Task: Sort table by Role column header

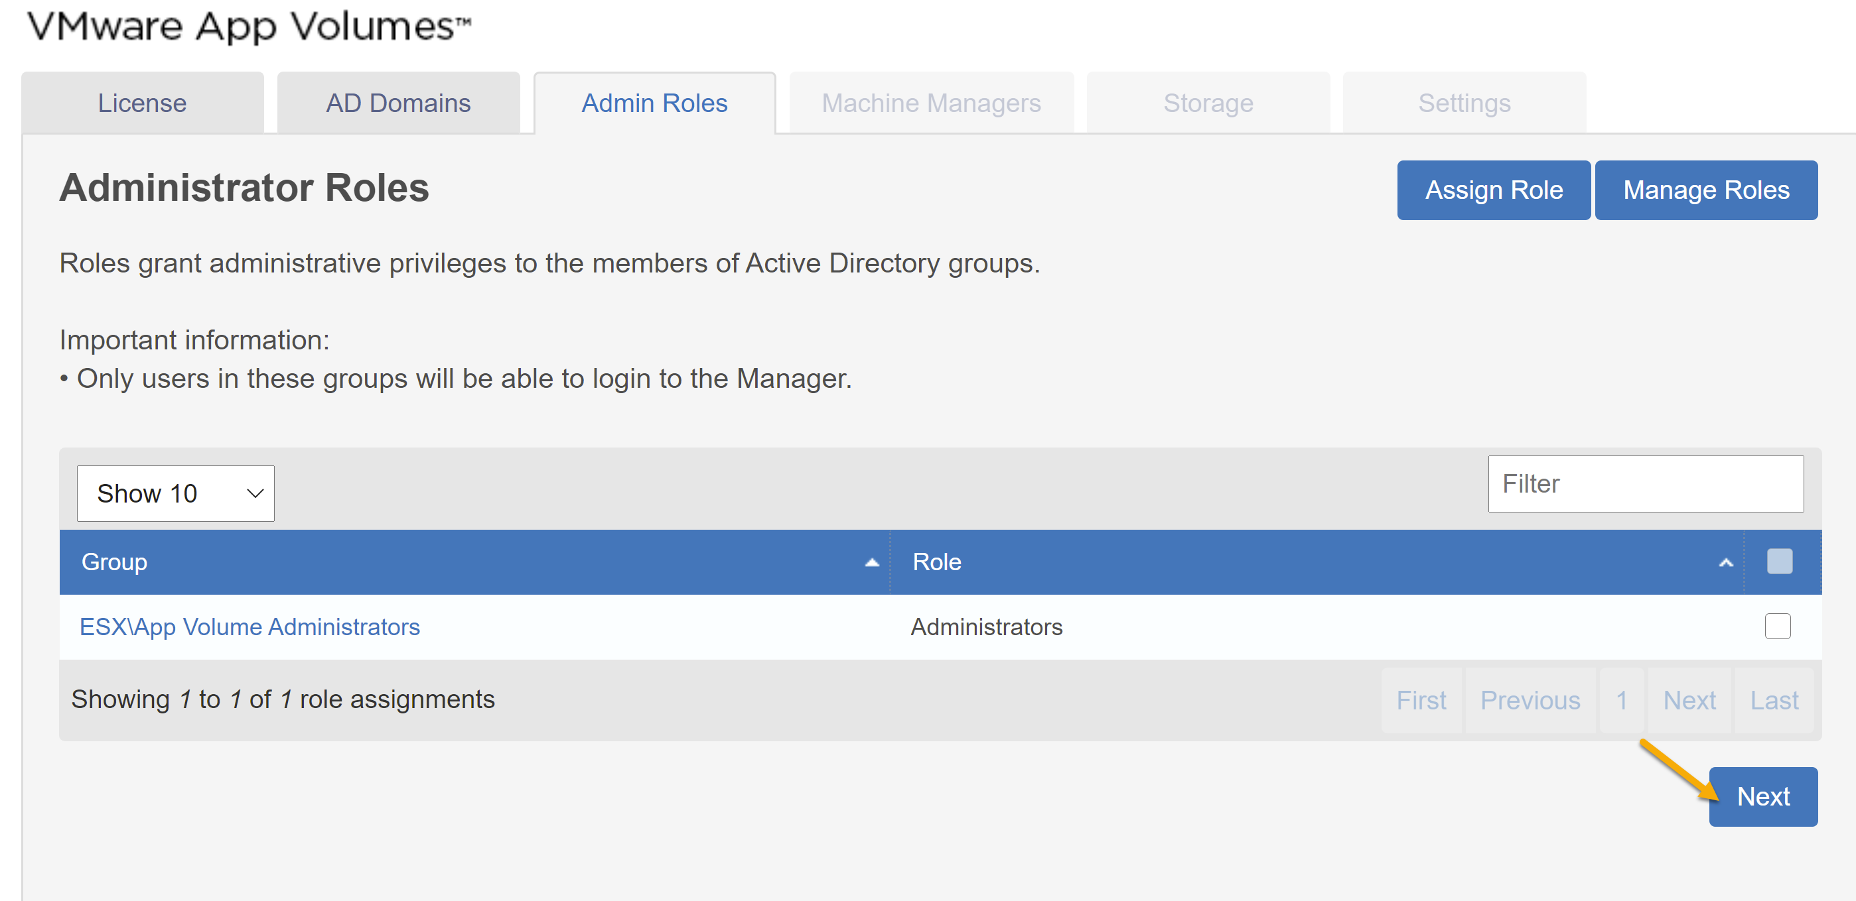Action: point(1317,562)
